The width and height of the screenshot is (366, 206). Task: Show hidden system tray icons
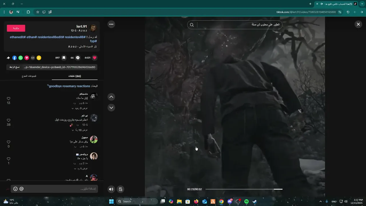click(320, 201)
